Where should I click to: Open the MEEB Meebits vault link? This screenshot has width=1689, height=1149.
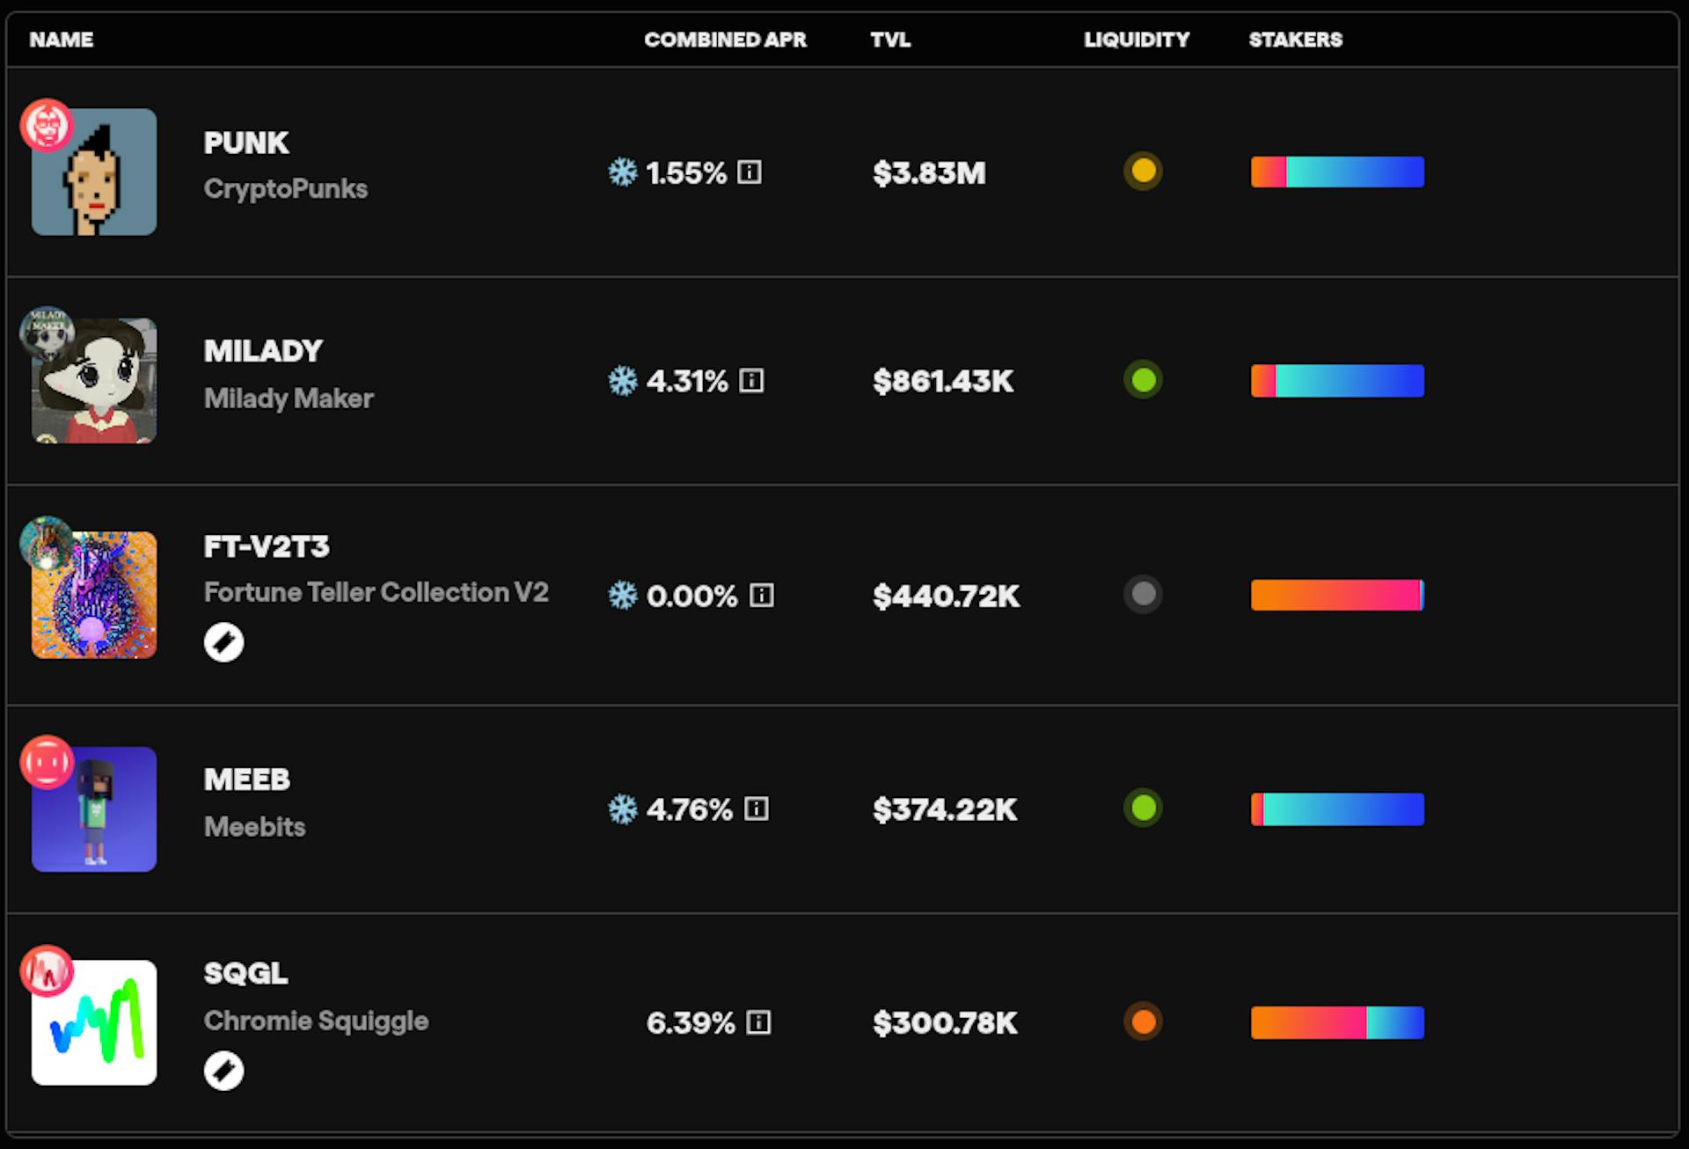247,779
